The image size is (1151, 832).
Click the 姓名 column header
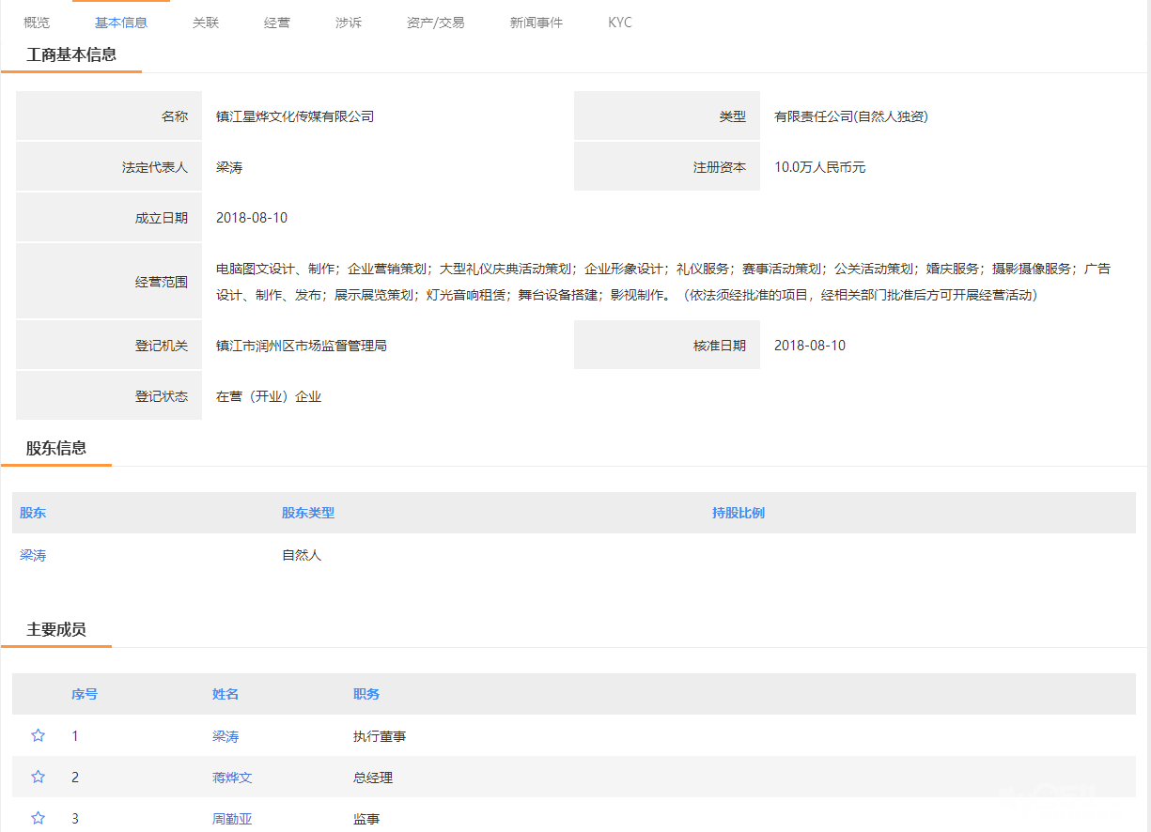[226, 694]
